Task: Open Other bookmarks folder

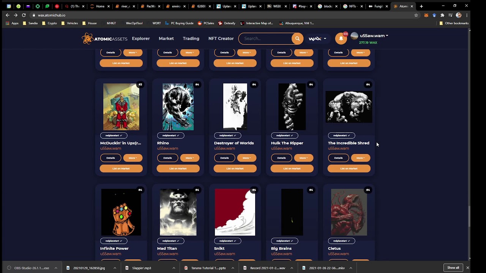Action: [x=454, y=23]
